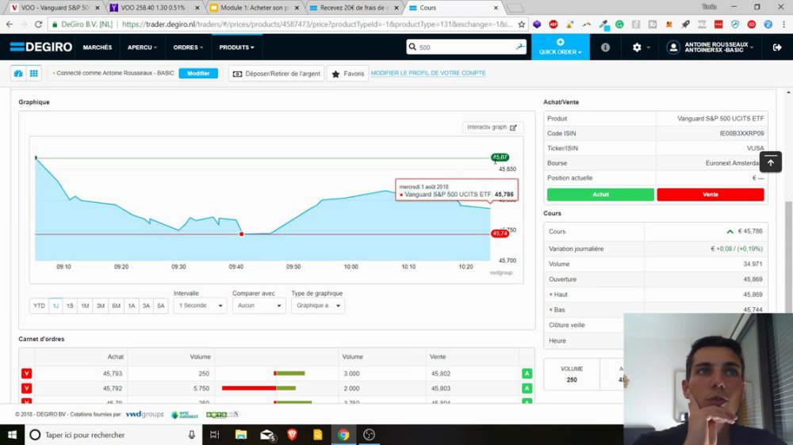Click the red Vente button
Image resolution: width=793 pixels, height=445 pixels.
click(710, 195)
